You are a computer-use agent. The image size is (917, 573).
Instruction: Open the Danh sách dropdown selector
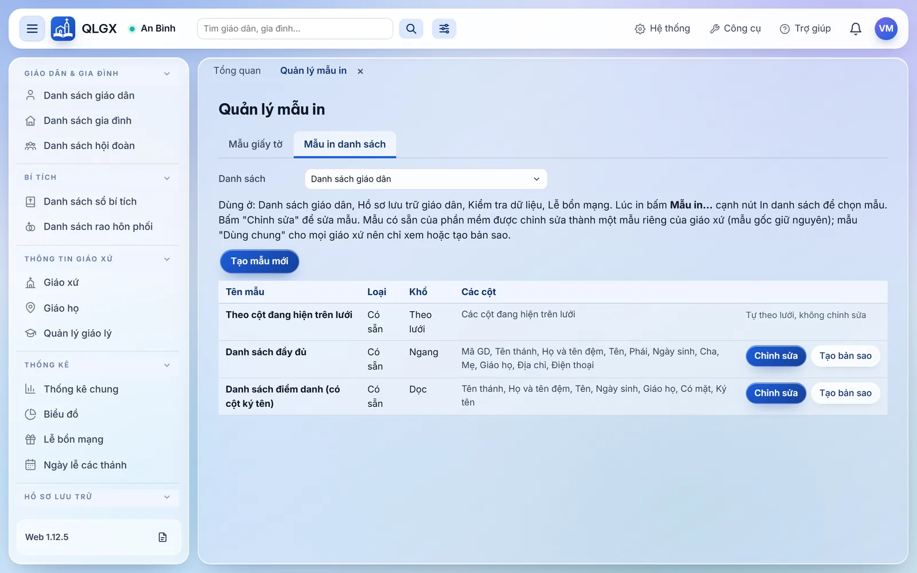pos(426,179)
